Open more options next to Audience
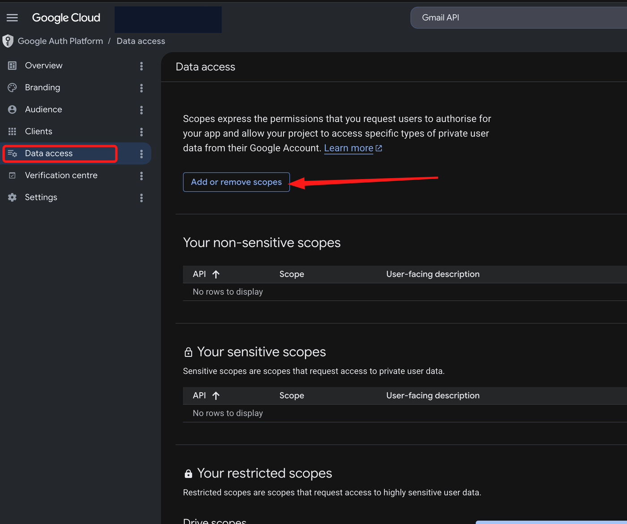This screenshot has height=524, width=627. (142, 110)
